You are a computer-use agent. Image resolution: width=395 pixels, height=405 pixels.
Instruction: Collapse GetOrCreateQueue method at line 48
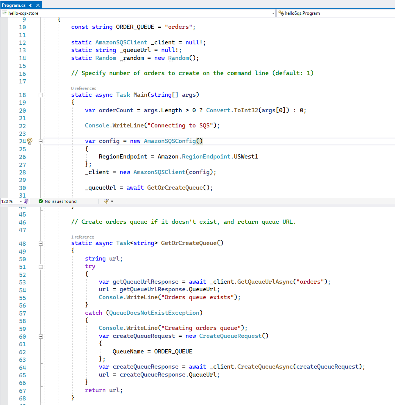(41, 243)
